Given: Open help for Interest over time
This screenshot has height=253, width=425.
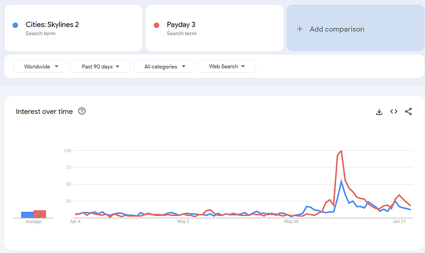Looking at the screenshot, I should [x=82, y=111].
